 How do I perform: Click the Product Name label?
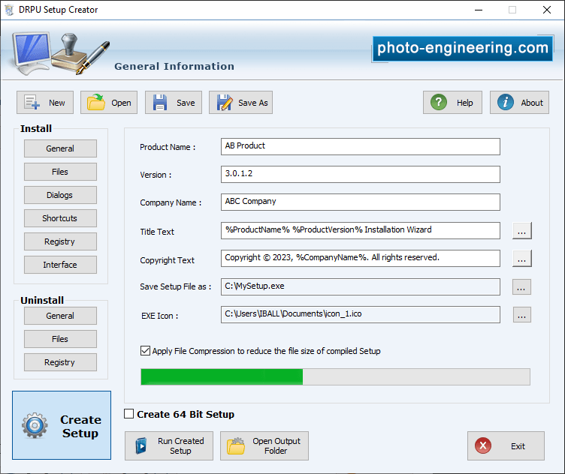tap(168, 147)
